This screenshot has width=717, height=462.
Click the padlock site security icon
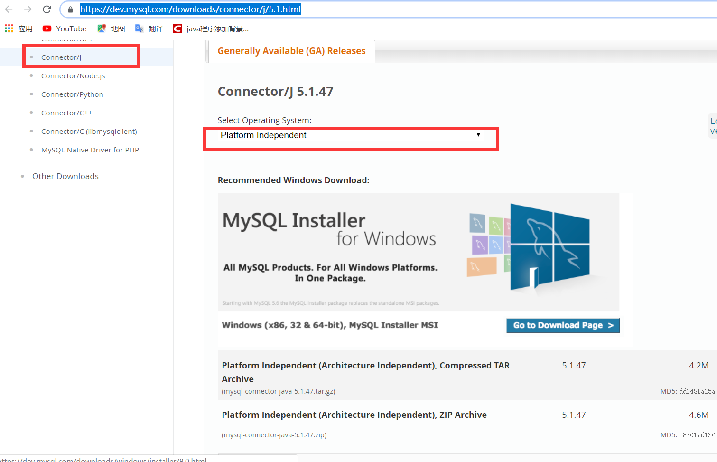click(70, 9)
